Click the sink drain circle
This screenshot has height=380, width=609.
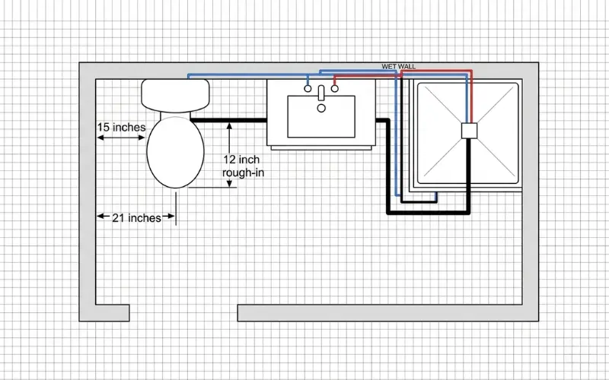click(321, 108)
